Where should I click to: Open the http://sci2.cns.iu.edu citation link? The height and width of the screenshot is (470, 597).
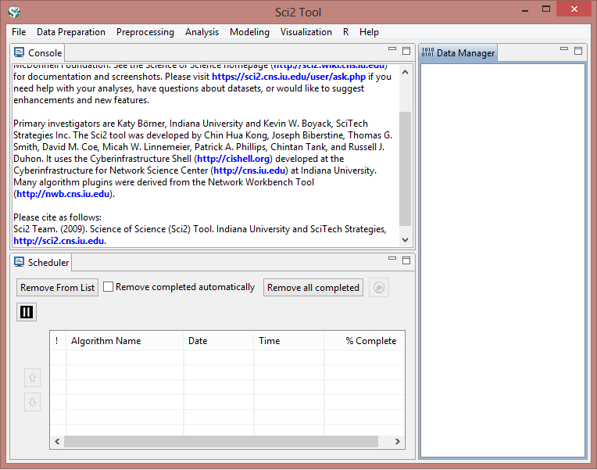click(59, 241)
